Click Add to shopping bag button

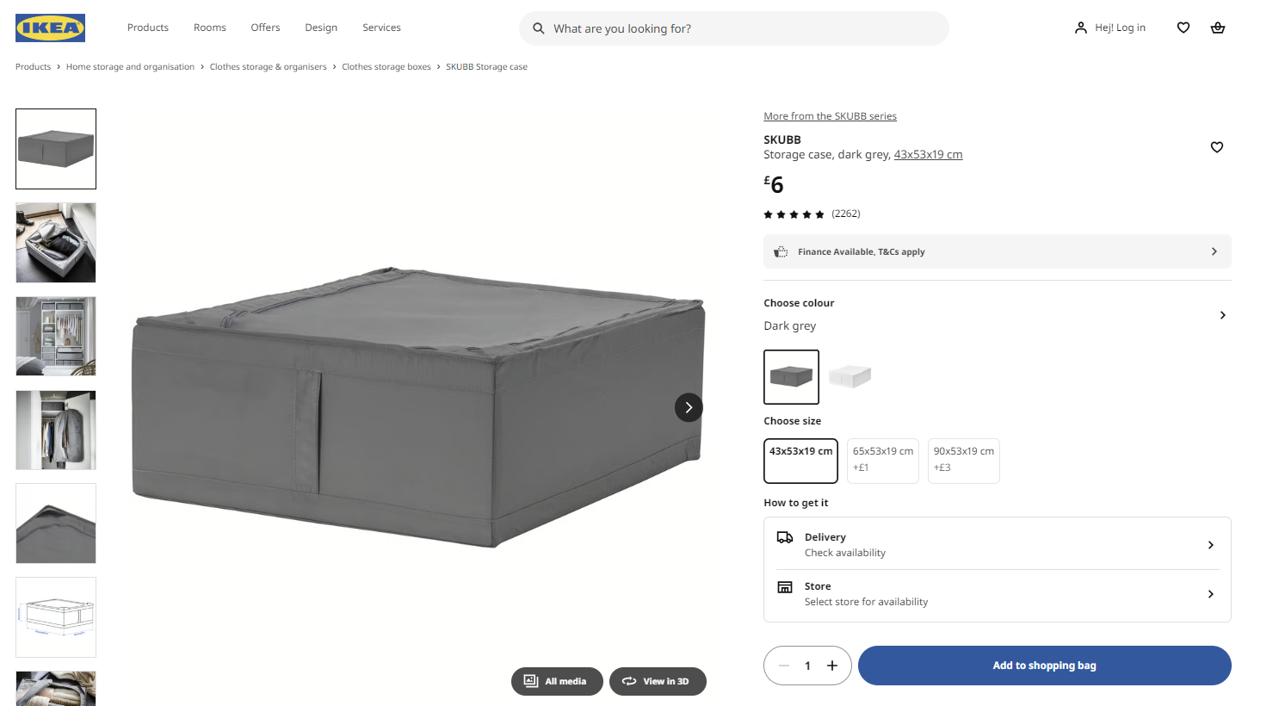tap(1045, 666)
